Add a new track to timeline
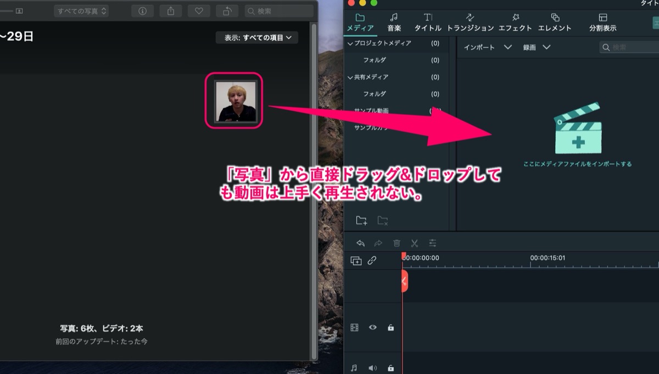Screen dimensions: 659x374 point(356,261)
